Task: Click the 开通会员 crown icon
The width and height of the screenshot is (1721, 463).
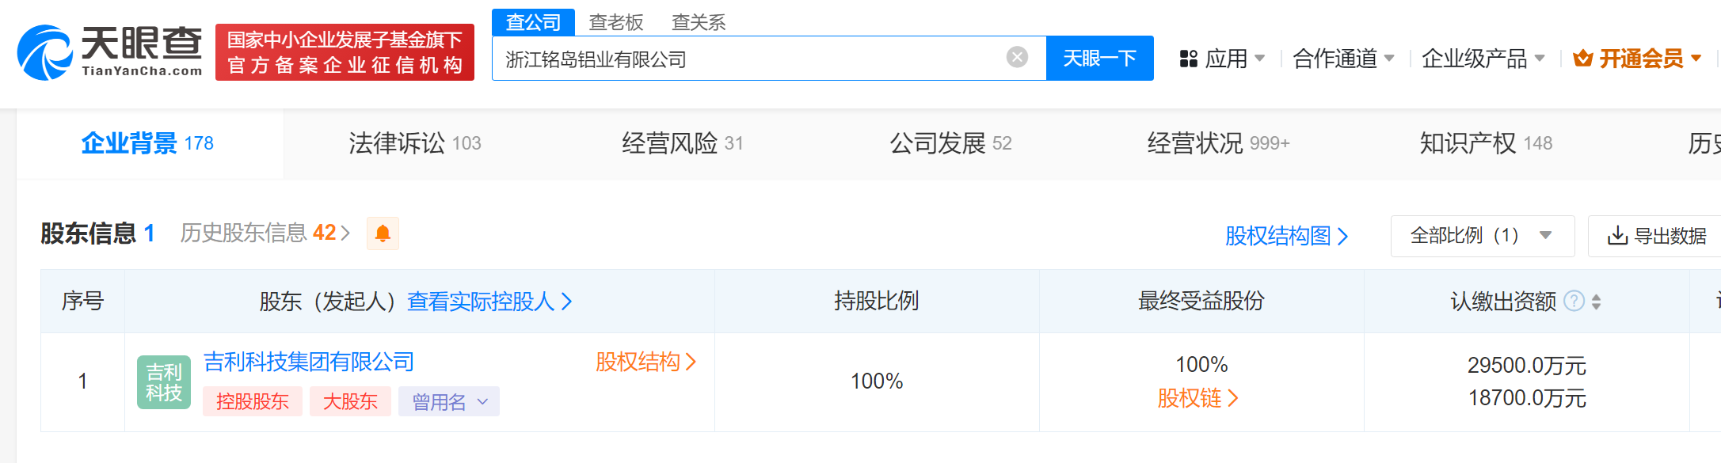Action: pos(1582,59)
